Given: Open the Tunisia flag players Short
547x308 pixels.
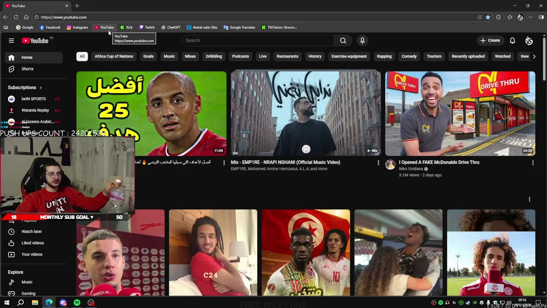Looking at the screenshot, I should pos(306,252).
